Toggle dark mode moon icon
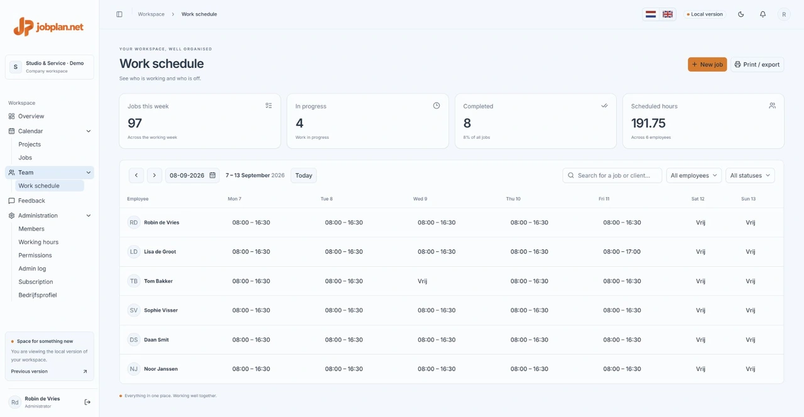Image resolution: width=804 pixels, height=417 pixels. pos(741,14)
